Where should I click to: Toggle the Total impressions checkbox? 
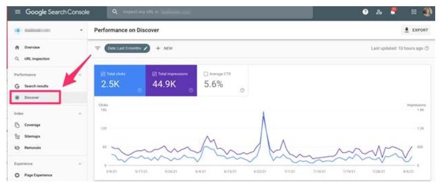coord(154,74)
